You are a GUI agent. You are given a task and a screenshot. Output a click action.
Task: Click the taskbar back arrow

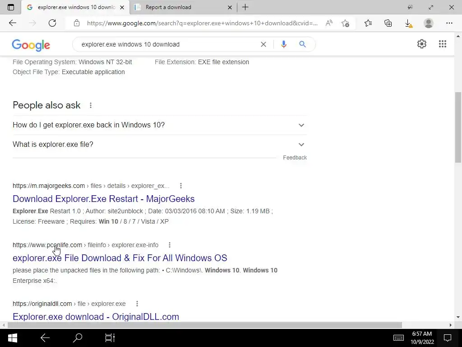coord(45,338)
